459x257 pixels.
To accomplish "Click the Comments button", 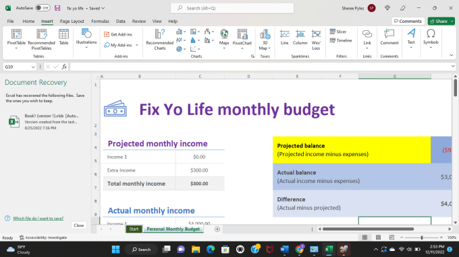I will coord(408,22).
